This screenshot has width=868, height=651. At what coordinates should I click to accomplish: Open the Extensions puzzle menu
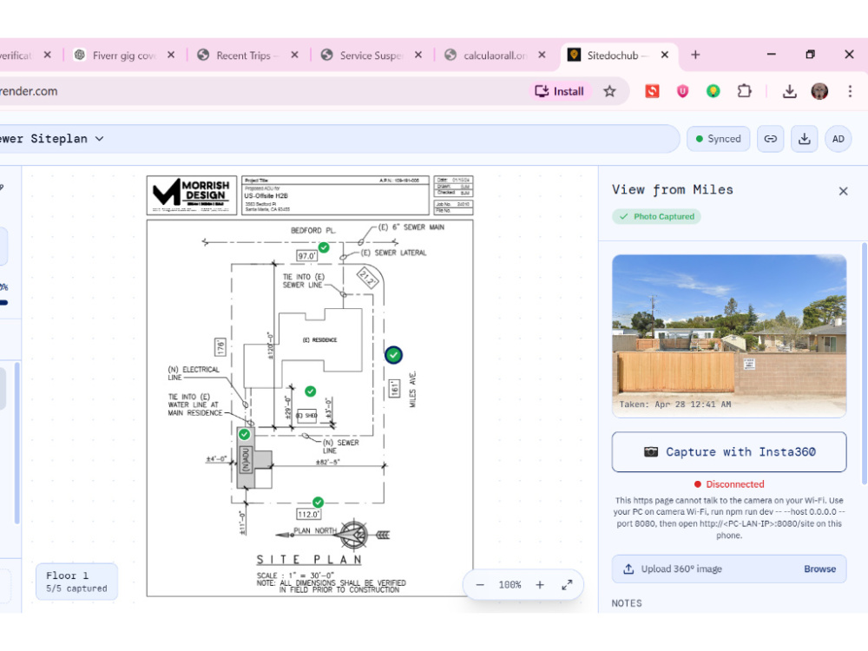pos(745,91)
